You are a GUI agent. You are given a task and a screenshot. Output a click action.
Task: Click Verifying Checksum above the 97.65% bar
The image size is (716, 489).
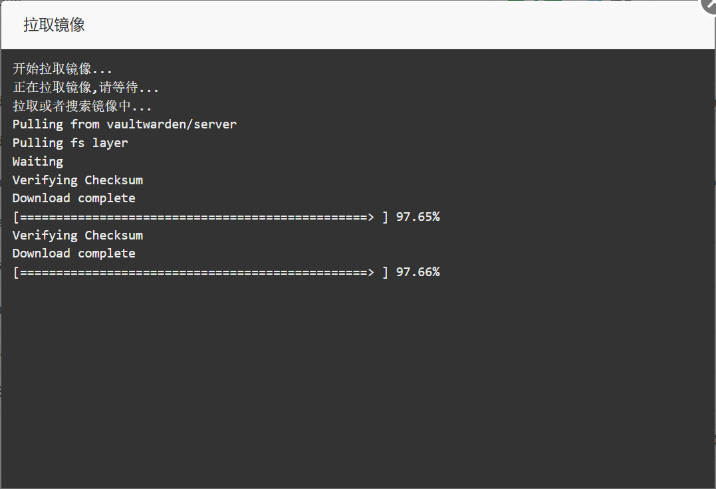click(78, 180)
